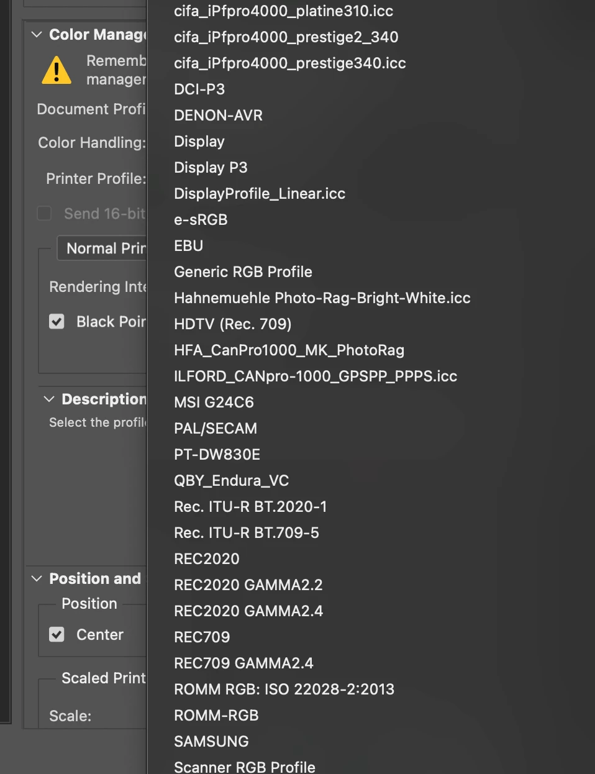Viewport: 595px width, 774px height.
Task: Choose DCI-P3 from profile list
Action: tap(199, 89)
